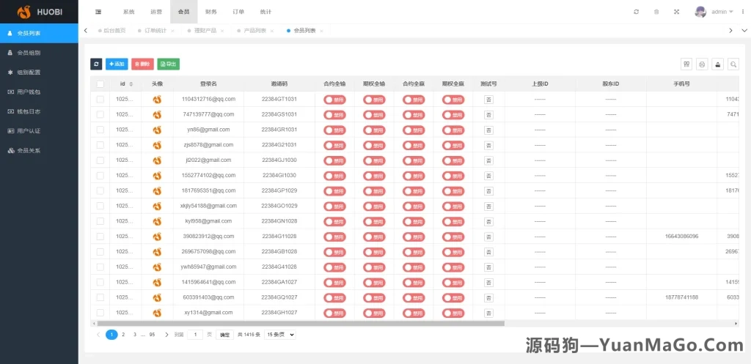Screen dimensions: 751x364
Task: Toggle 合约全输 switch for 603391403@qq.com
Action: (334, 297)
